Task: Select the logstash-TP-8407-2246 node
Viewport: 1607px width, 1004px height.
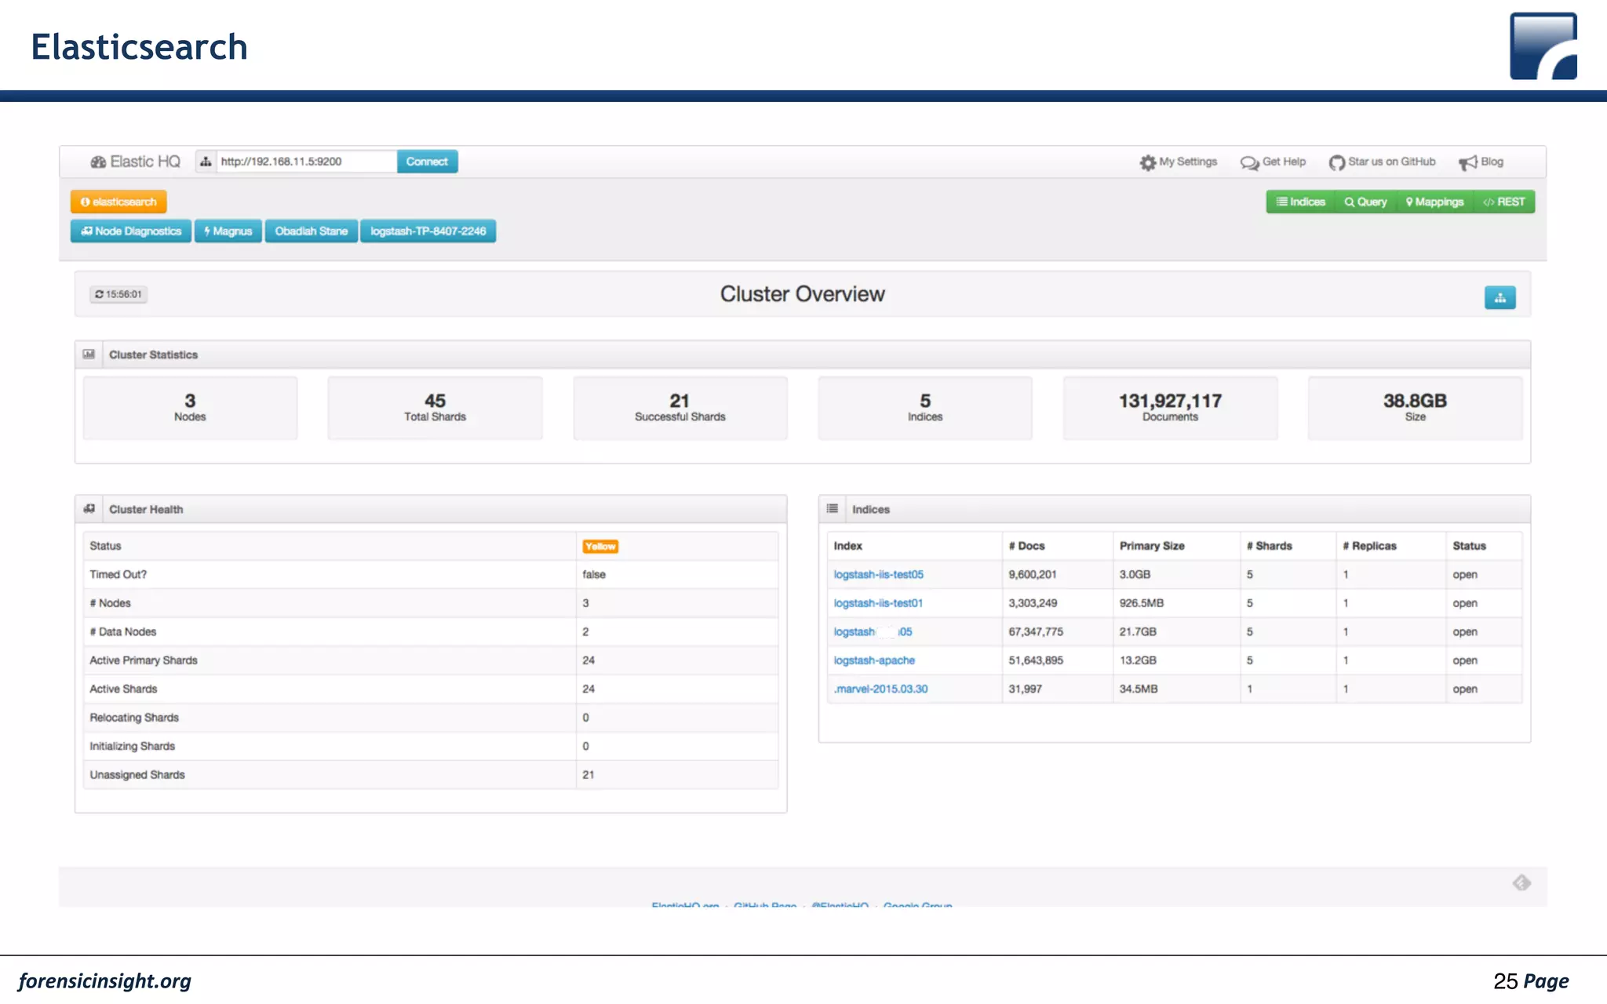Action: coord(428,231)
